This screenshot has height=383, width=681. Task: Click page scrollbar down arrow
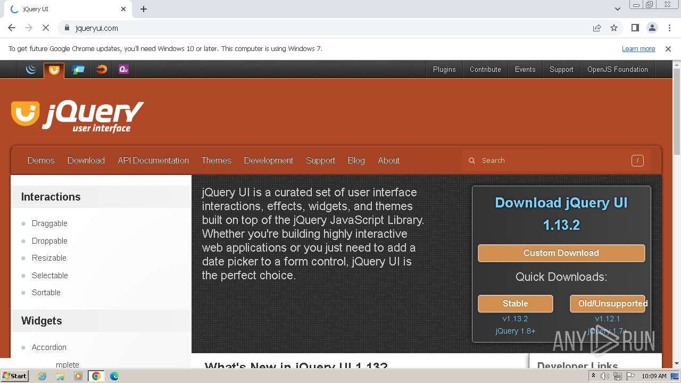[x=677, y=363]
